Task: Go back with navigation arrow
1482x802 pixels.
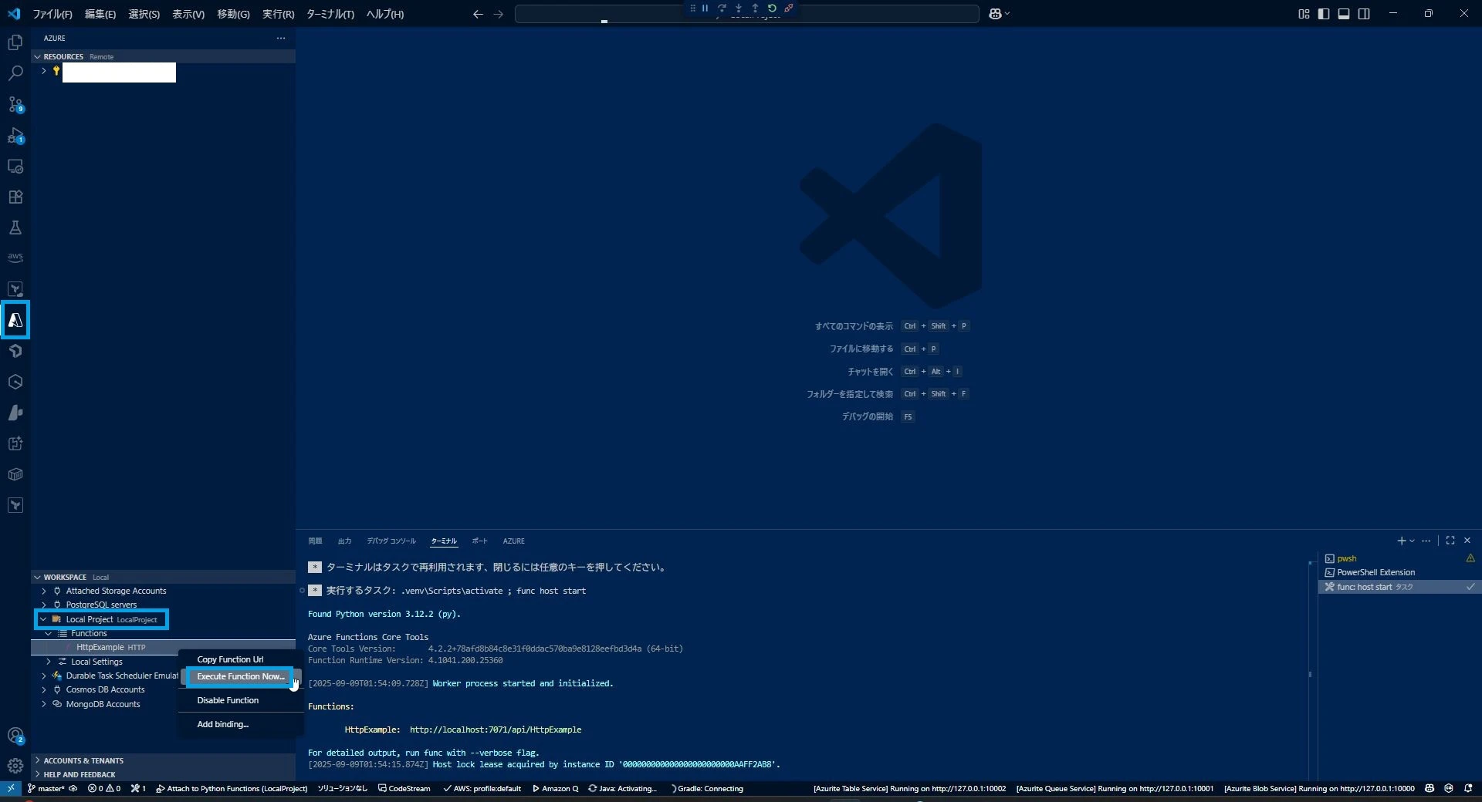Action: [478, 14]
